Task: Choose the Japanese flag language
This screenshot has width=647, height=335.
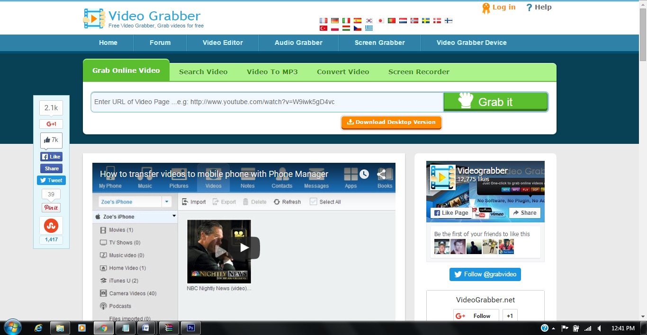Action: pyautogui.click(x=380, y=21)
